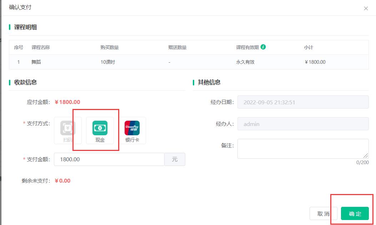The height and width of the screenshot is (225, 376).
Task: Click the 购买数量 column header
Action: click(110, 47)
